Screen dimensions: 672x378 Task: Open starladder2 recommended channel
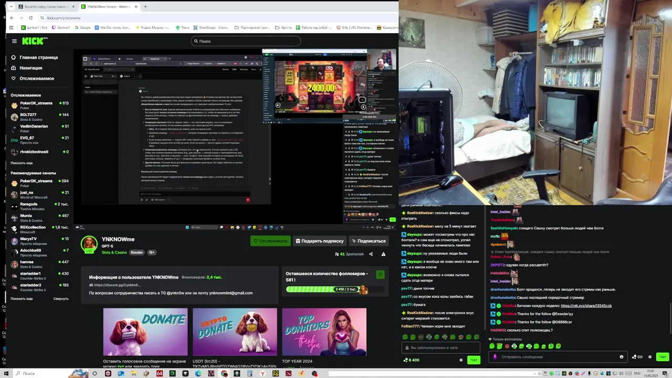click(40, 287)
